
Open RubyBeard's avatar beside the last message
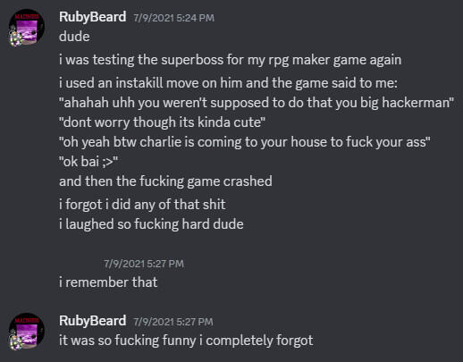point(27,332)
